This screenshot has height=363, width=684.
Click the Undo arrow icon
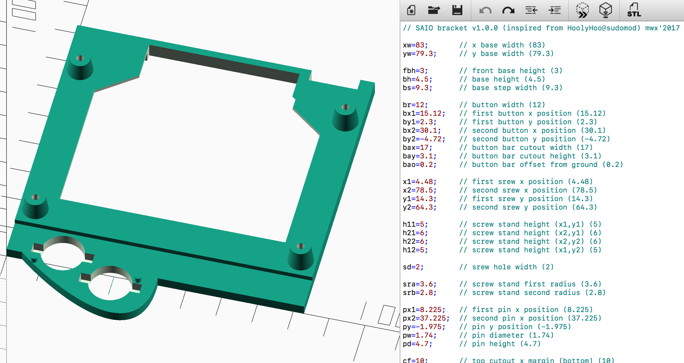click(485, 10)
